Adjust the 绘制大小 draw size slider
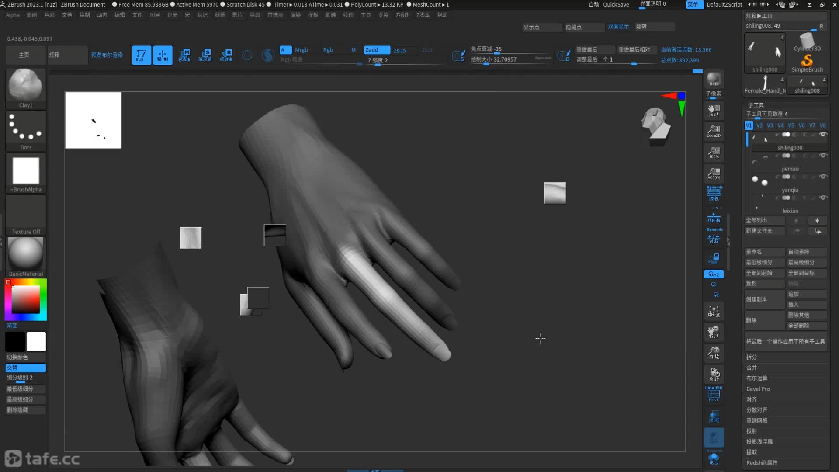The image size is (839, 472). pyautogui.click(x=510, y=60)
